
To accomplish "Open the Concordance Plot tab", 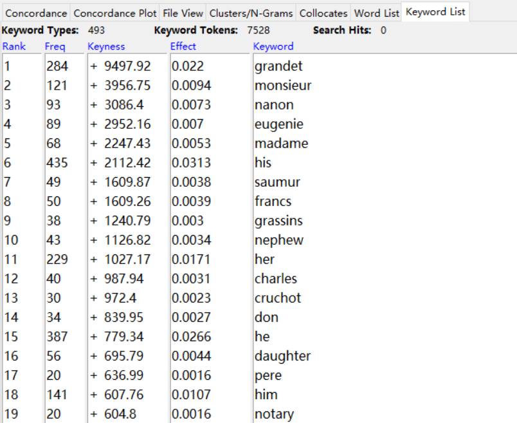I will (115, 13).
